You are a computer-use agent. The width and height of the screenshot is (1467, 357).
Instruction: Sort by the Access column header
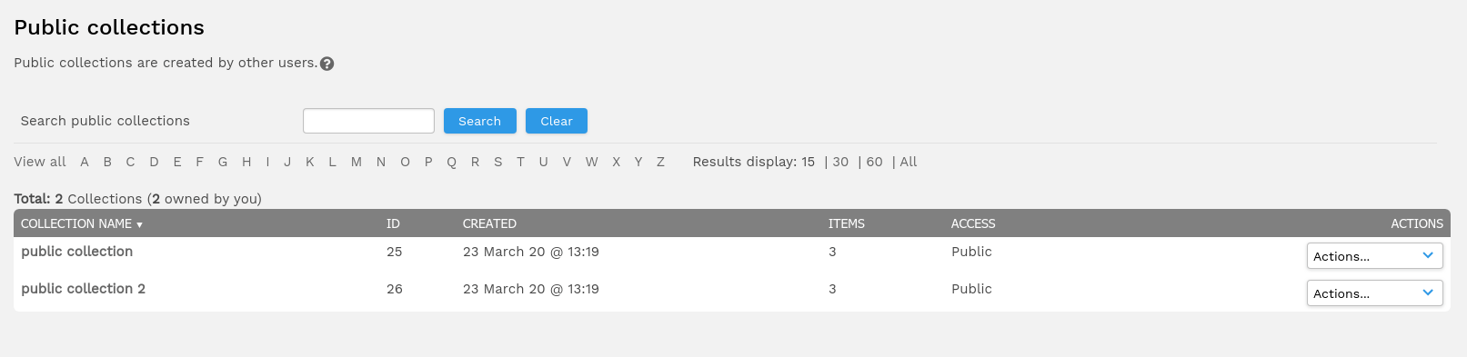(x=973, y=223)
